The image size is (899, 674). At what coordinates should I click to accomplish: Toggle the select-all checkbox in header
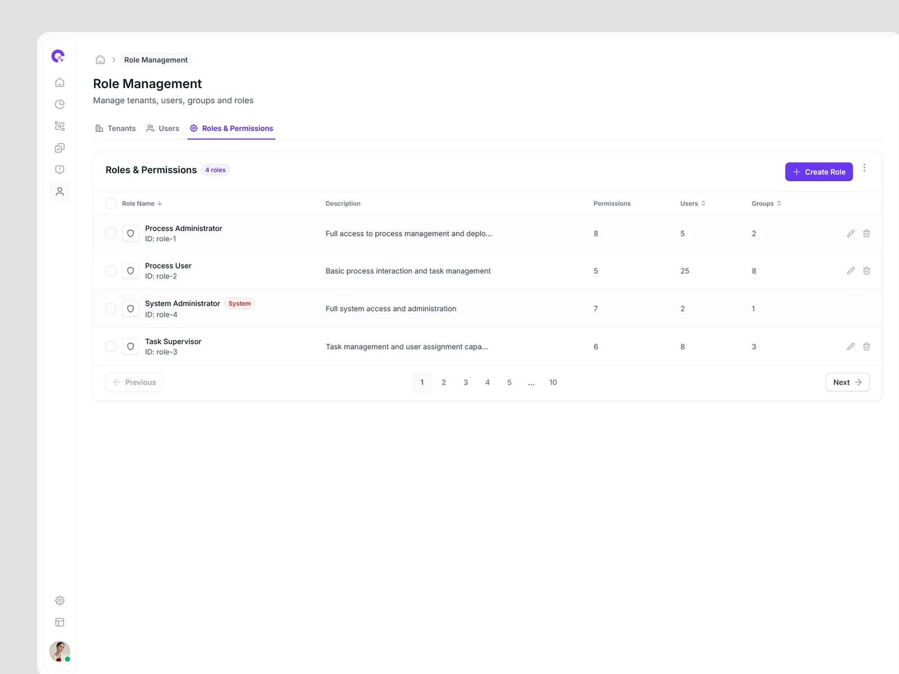point(111,203)
